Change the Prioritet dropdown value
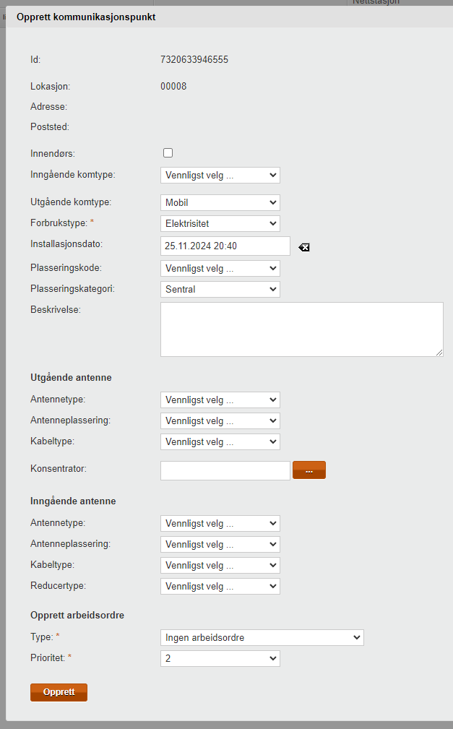 (220, 659)
